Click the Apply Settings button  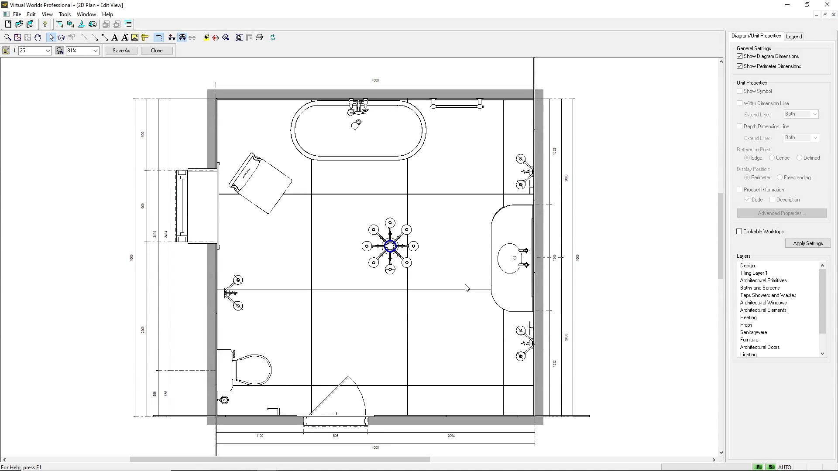pyautogui.click(x=808, y=243)
